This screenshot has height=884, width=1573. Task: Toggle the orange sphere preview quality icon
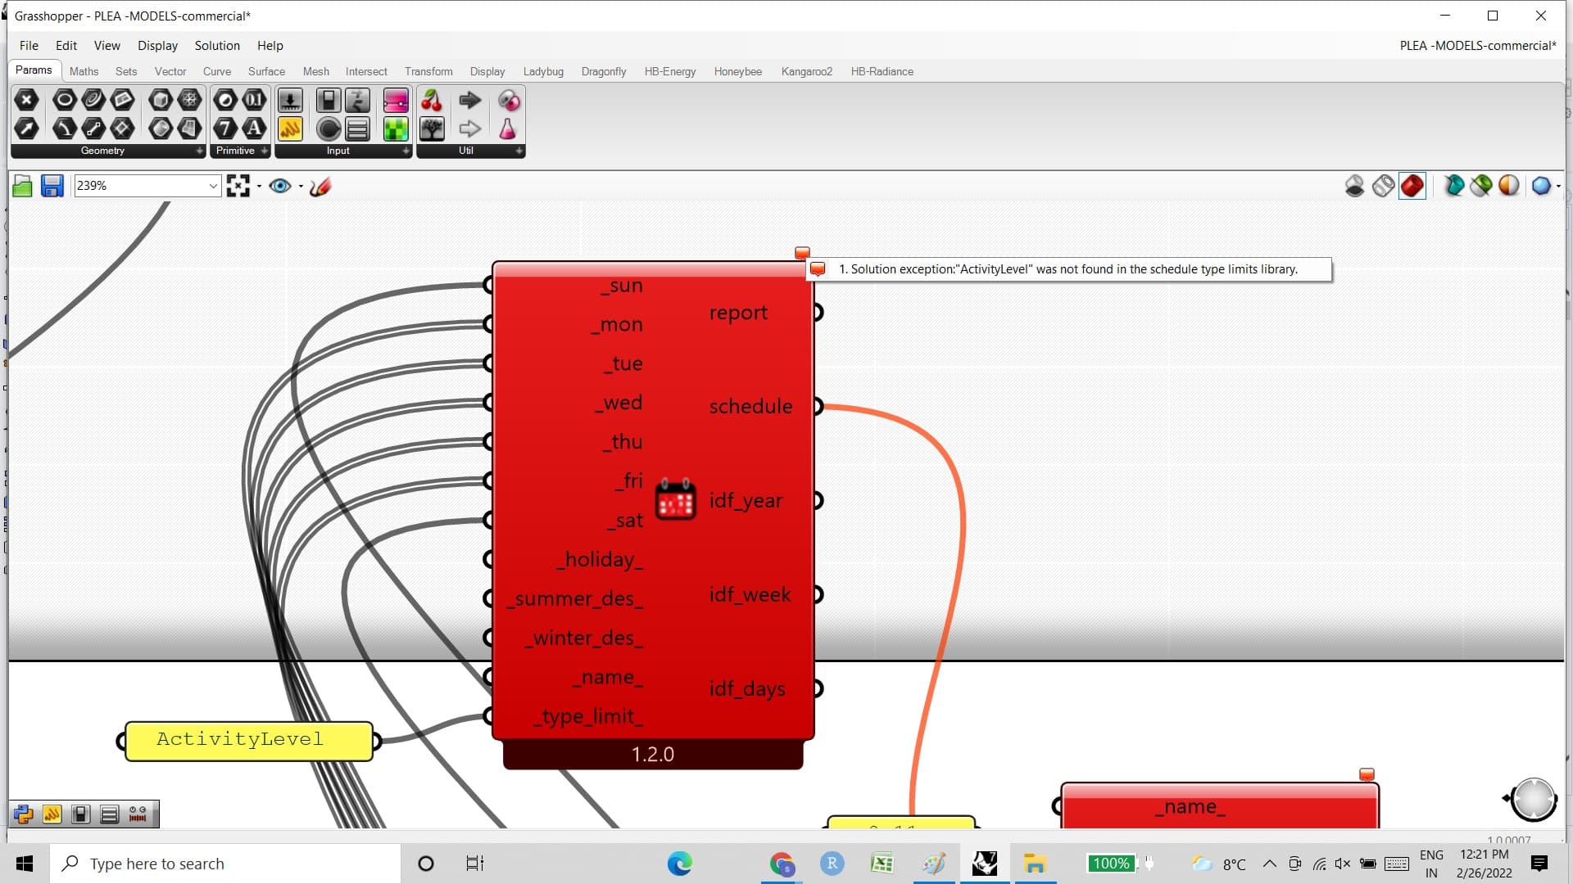1509,187
